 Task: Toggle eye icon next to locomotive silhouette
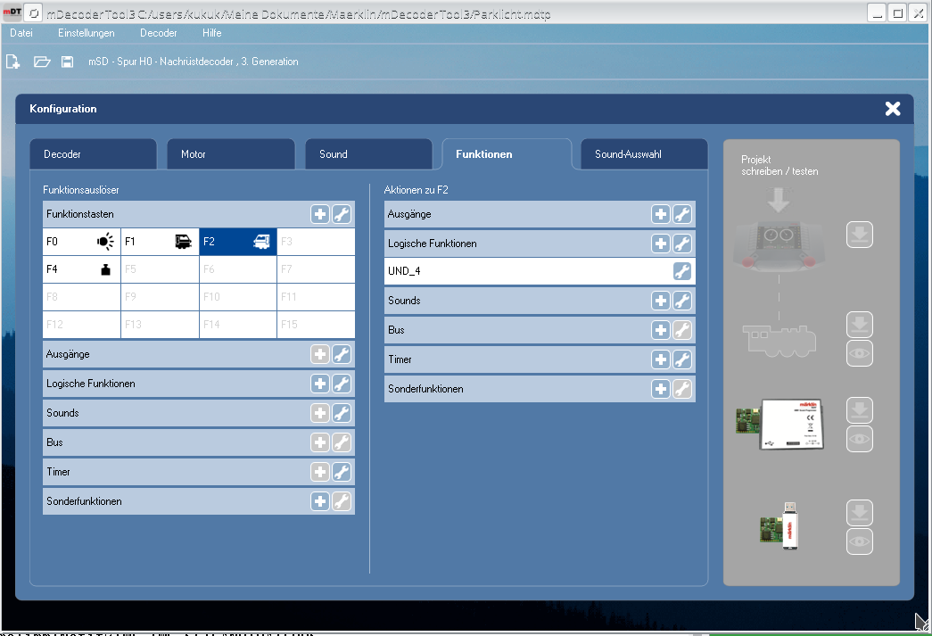859,353
